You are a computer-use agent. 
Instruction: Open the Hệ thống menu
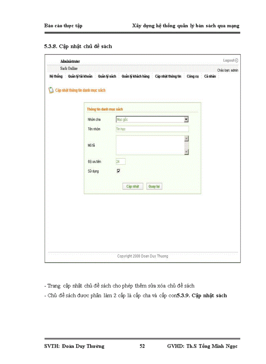[x=56, y=76]
